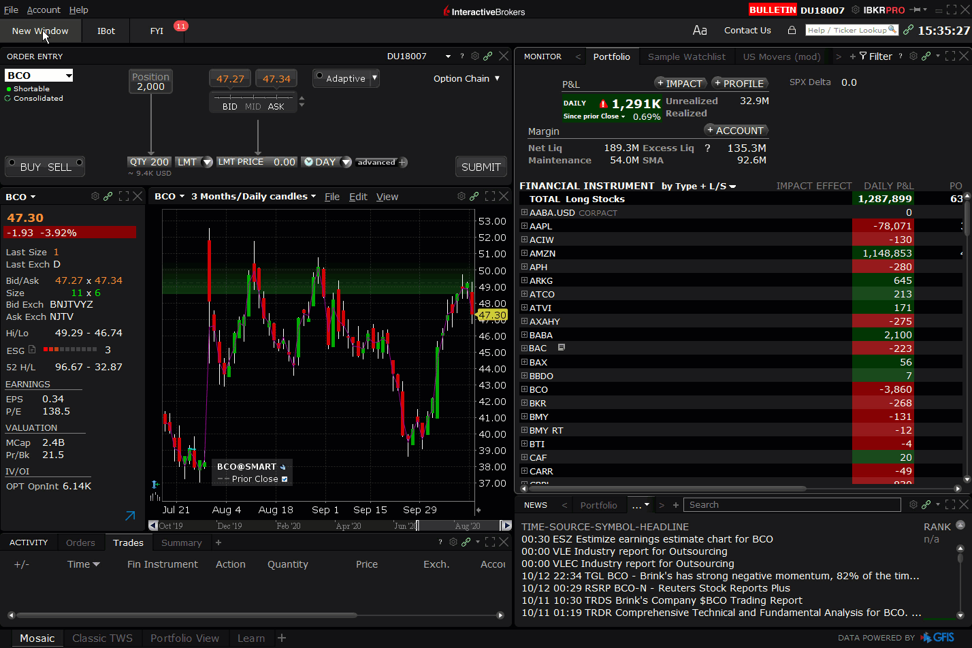Image resolution: width=972 pixels, height=648 pixels.
Task: Toggle the Prior Close checkbox on chart
Action: (285, 479)
